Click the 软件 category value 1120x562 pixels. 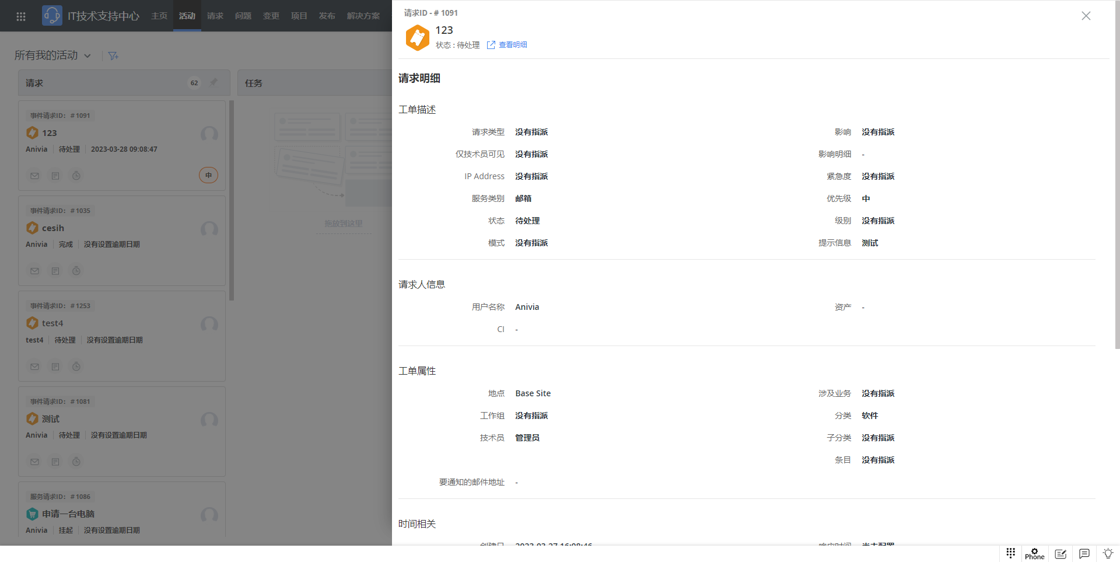[870, 416]
